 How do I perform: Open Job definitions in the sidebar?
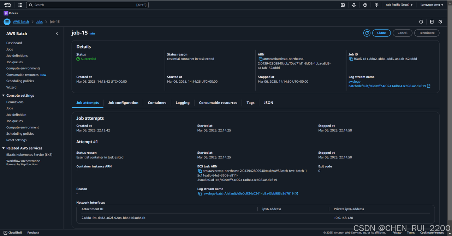tap(17, 56)
